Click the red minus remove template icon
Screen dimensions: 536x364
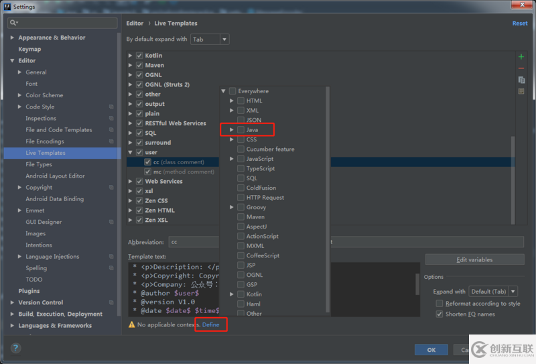521,68
